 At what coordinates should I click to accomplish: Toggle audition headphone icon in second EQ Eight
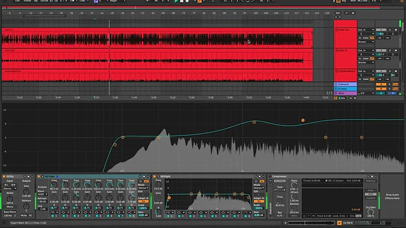257,181
